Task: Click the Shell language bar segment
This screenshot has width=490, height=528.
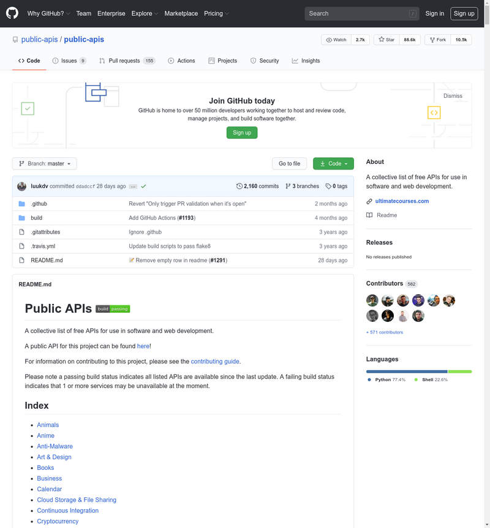Action: (x=460, y=372)
